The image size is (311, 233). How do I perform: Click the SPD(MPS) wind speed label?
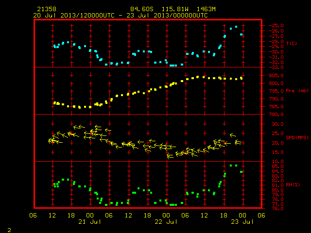(297, 137)
